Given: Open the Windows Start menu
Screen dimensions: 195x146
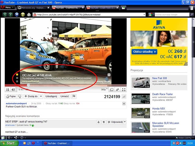Looking at the screenshot, I should (x=9, y=143).
